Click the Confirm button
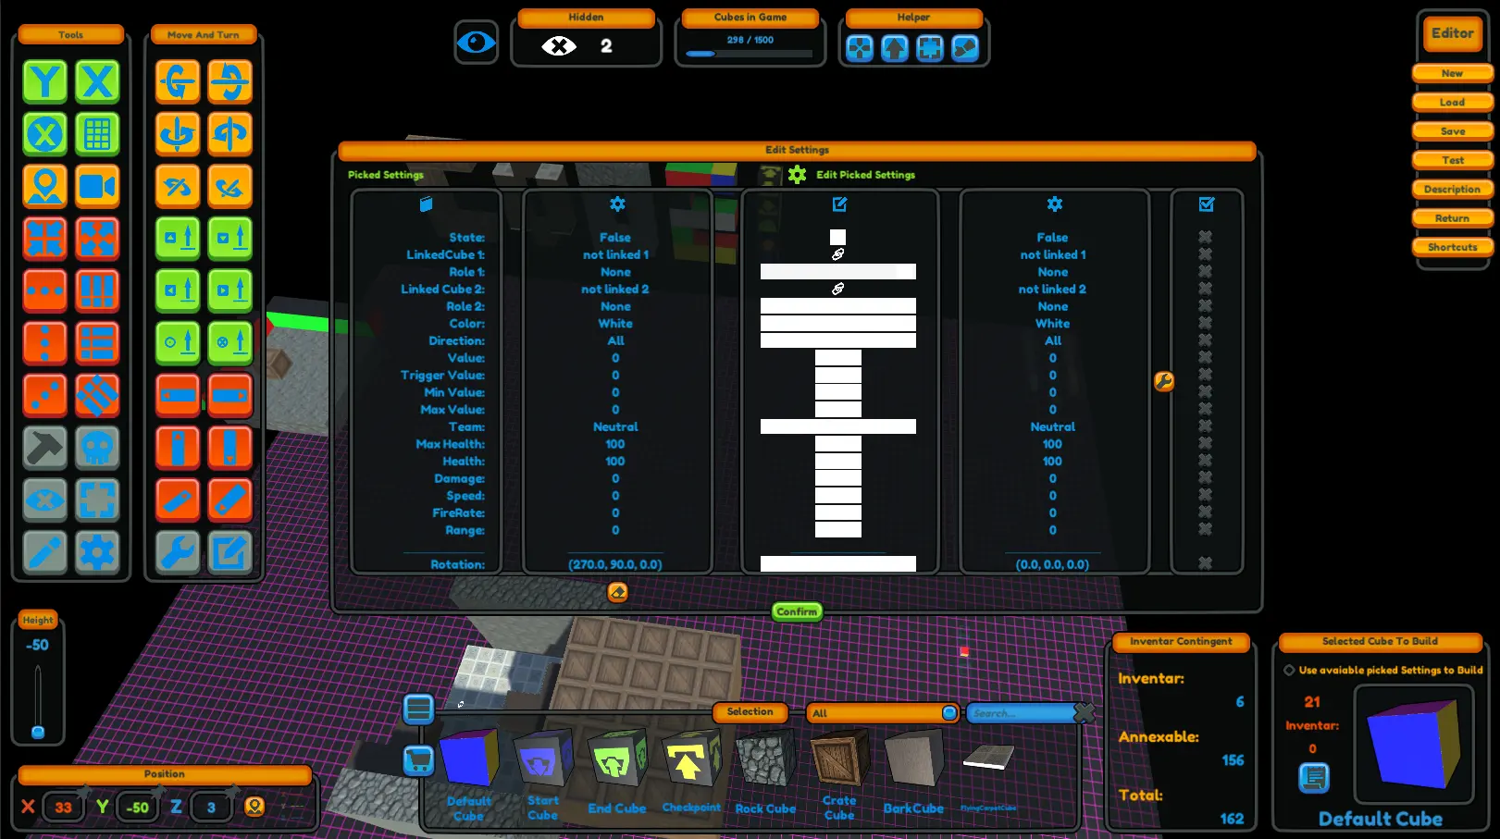Viewport: 1500px width, 839px height. point(797,611)
